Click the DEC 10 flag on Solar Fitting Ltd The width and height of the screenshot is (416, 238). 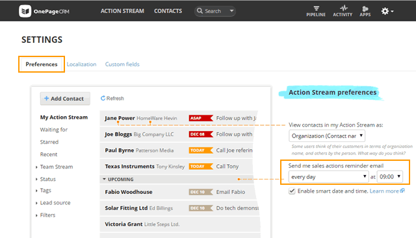tap(201, 208)
